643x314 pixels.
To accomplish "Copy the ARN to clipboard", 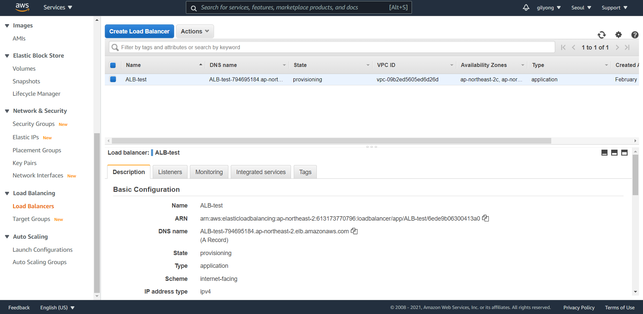I will point(486,218).
